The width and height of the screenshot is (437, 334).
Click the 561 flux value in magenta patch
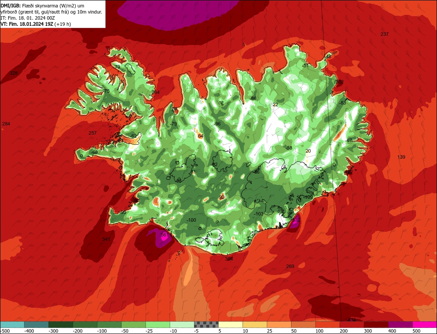pyautogui.click(x=164, y=235)
